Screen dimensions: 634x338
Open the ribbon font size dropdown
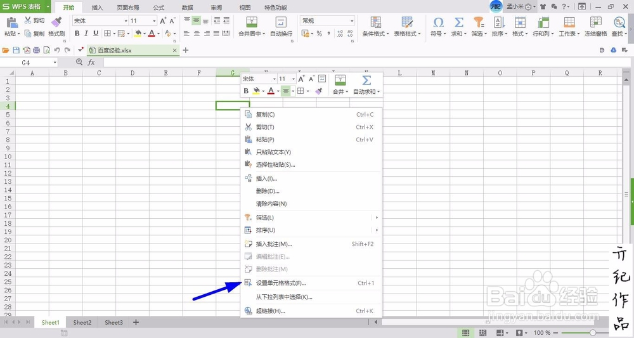point(154,21)
